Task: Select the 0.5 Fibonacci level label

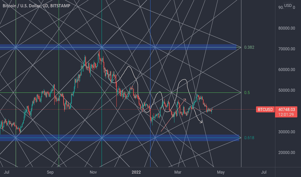Action: pos(247,93)
